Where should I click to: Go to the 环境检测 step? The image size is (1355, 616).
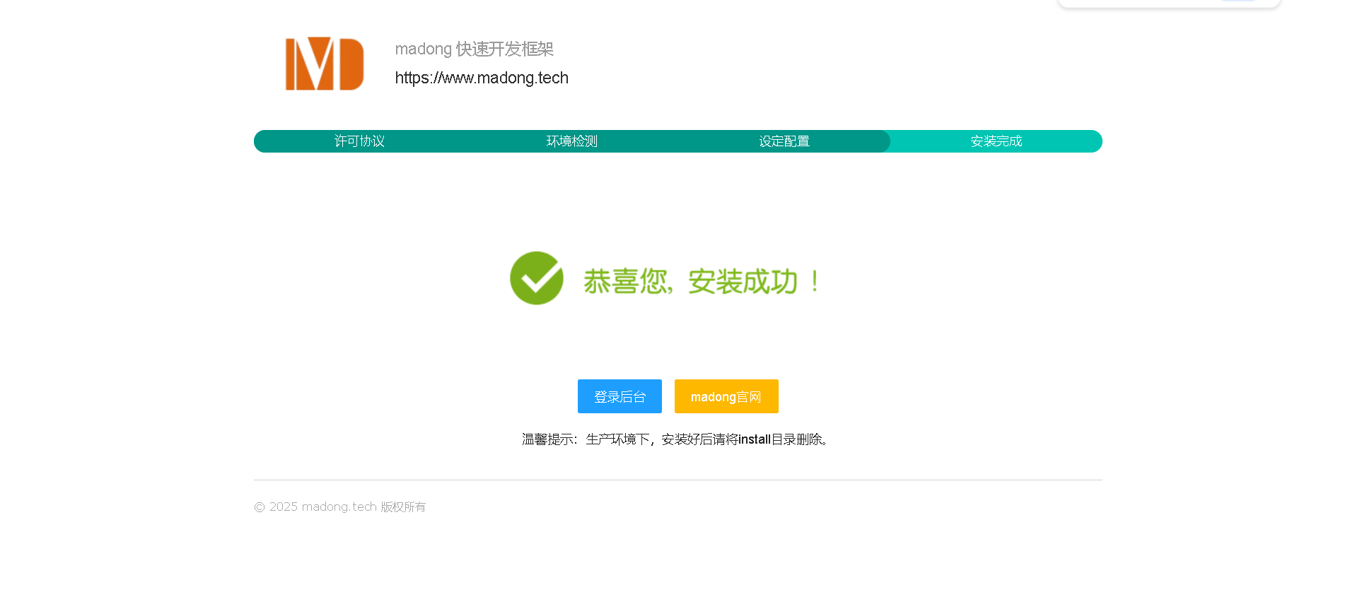(571, 141)
